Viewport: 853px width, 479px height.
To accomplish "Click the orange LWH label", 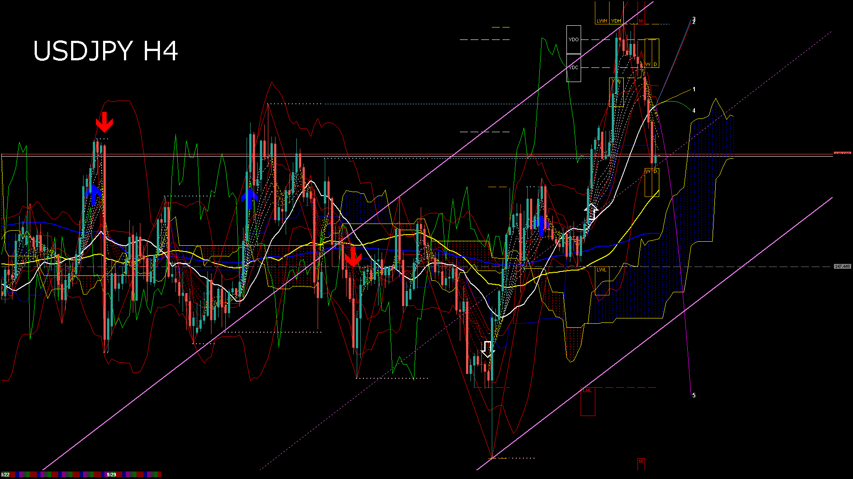I will click(x=602, y=21).
